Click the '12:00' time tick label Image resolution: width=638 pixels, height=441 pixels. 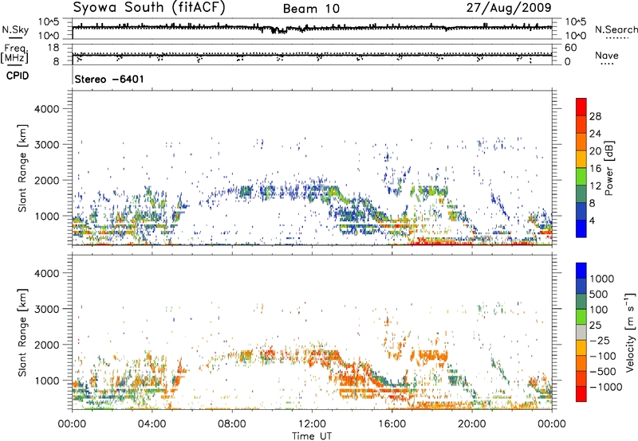pos(312,424)
